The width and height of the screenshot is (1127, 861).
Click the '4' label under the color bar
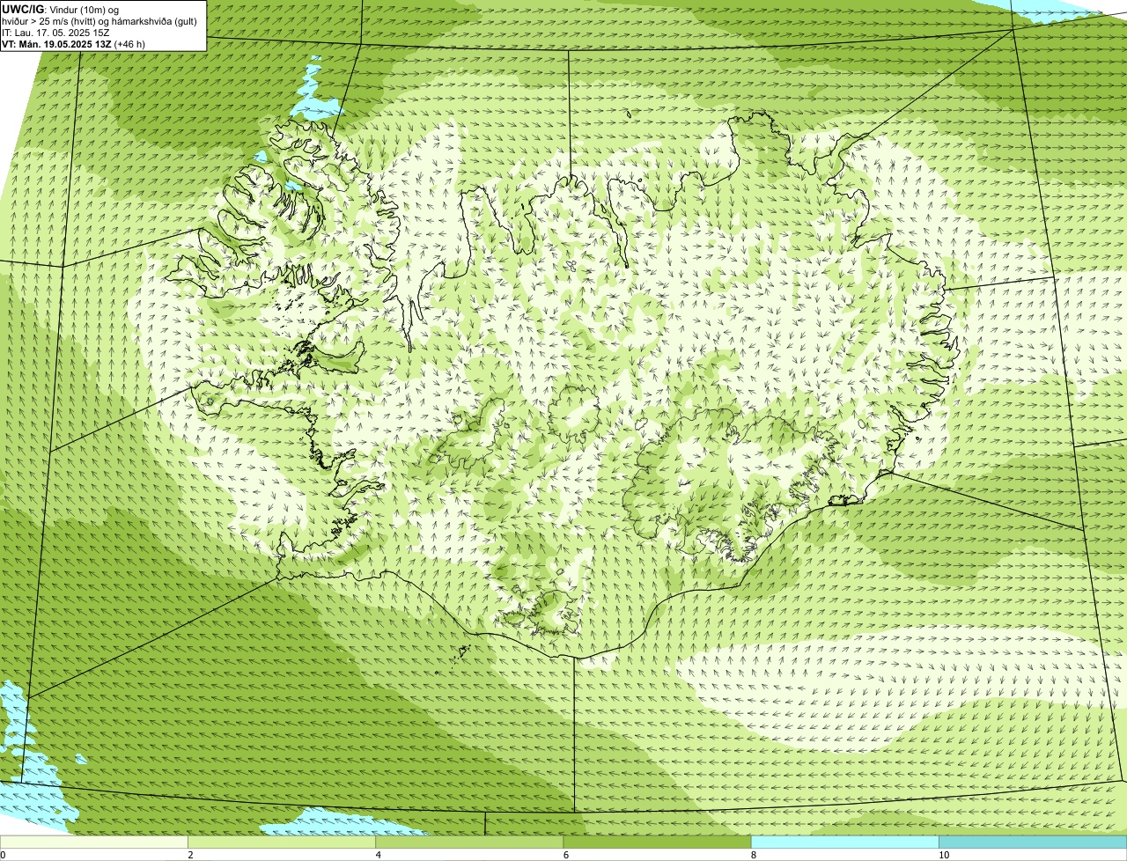pyautogui.click(x=378, y=855)
